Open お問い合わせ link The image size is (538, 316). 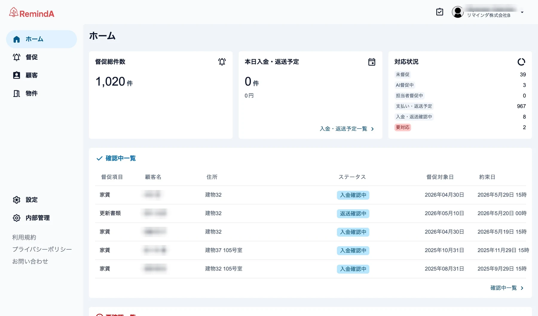30,261
